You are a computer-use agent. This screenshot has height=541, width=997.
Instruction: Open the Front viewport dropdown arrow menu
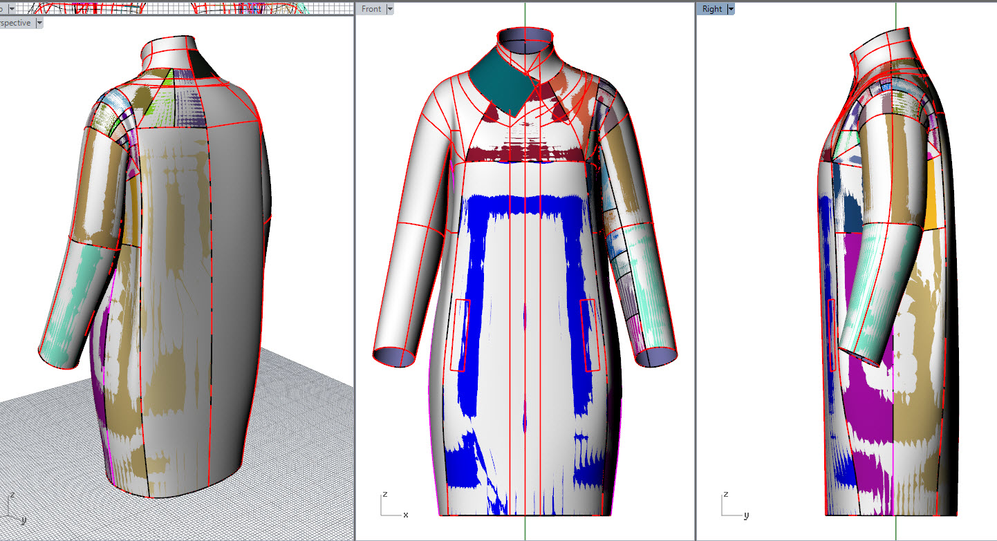[x=390, y=9]
